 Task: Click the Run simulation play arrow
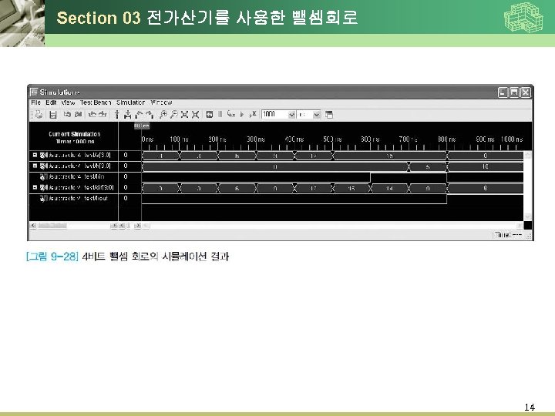click(242, 114)
